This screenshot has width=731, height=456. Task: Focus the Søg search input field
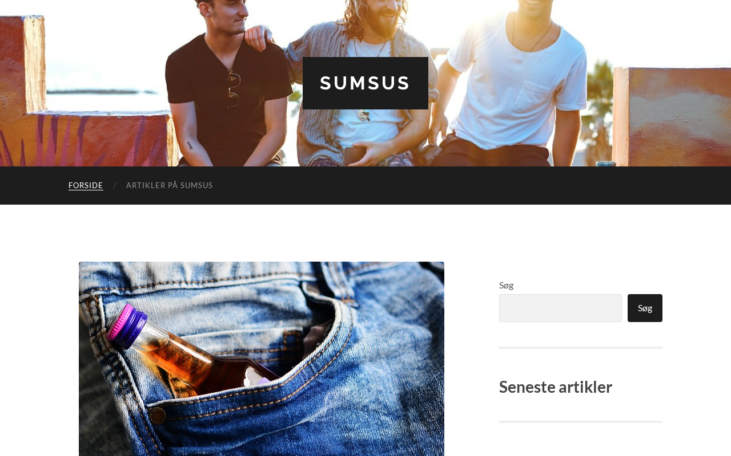[x=560, y=308]
